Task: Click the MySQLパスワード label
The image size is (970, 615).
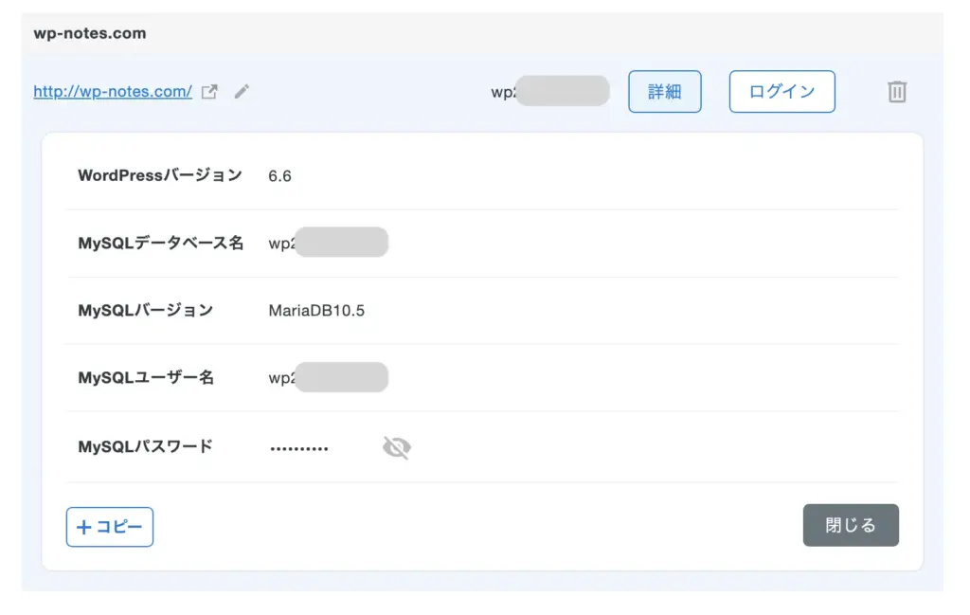Action: click(x=145, y=446)
